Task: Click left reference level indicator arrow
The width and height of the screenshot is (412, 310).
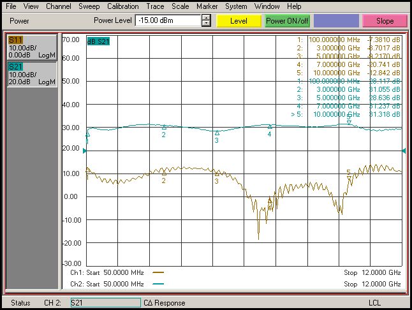Action: [84, 151]
